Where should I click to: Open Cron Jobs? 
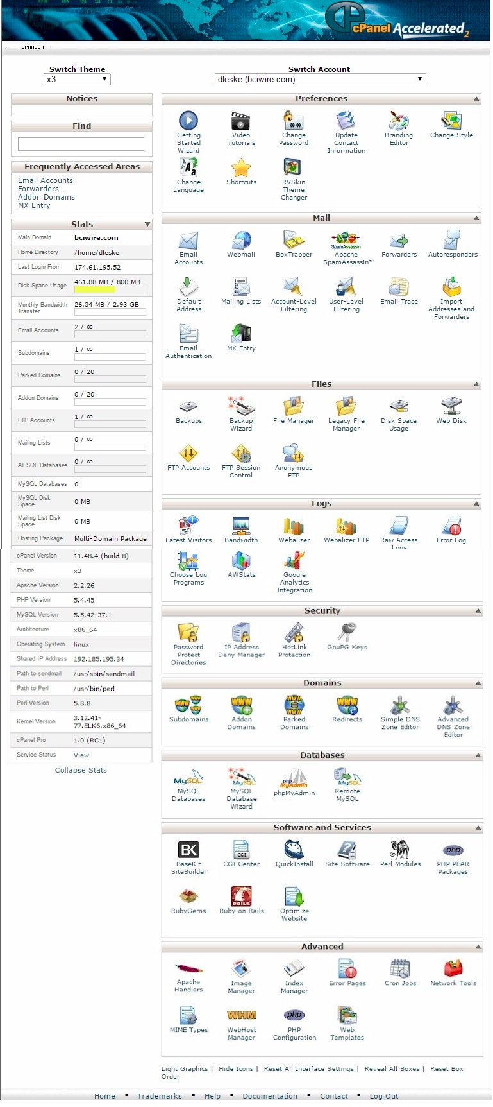click(x=400, y=969)
